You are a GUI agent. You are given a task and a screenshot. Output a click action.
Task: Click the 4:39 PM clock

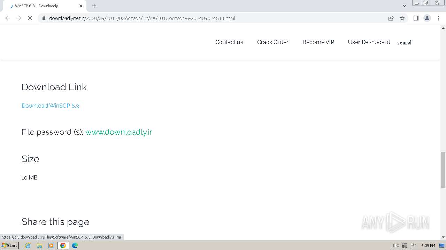[428, 245]
